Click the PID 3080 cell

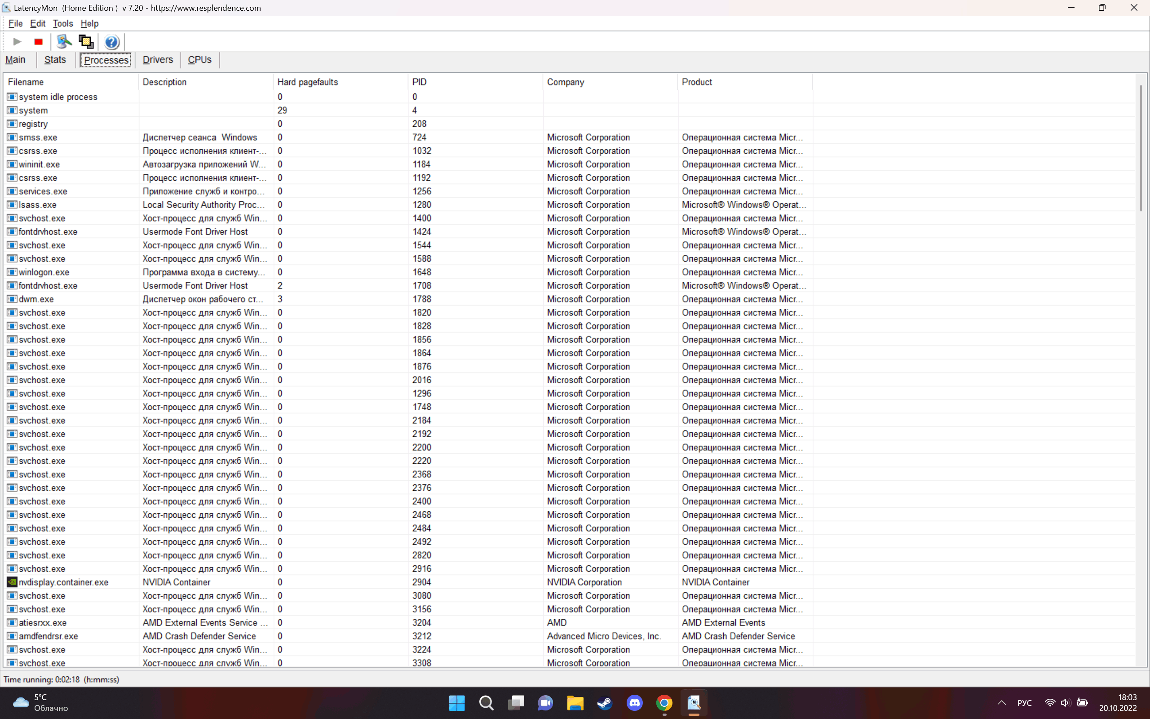(421, 595)
